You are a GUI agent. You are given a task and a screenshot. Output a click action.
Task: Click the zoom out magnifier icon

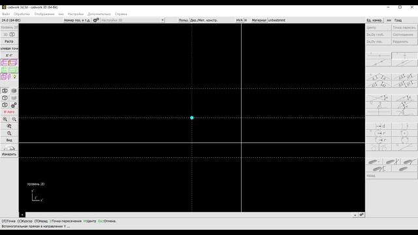(x=14, y=119)
